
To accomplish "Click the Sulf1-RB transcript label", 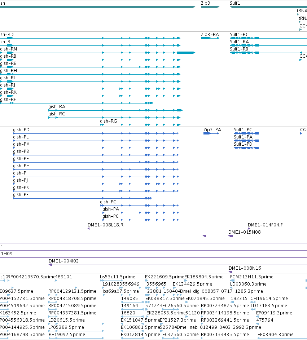I will tap(239, 49).
